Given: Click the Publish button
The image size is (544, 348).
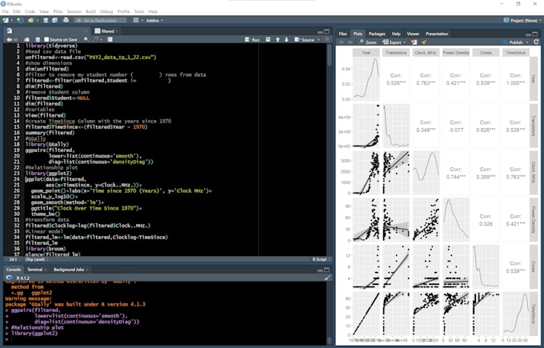Looking at the screenshot, I should click(x=513, y=42).
